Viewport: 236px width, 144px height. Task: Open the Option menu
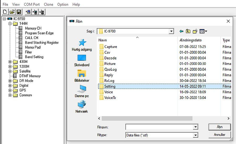[x=63, y=4]
